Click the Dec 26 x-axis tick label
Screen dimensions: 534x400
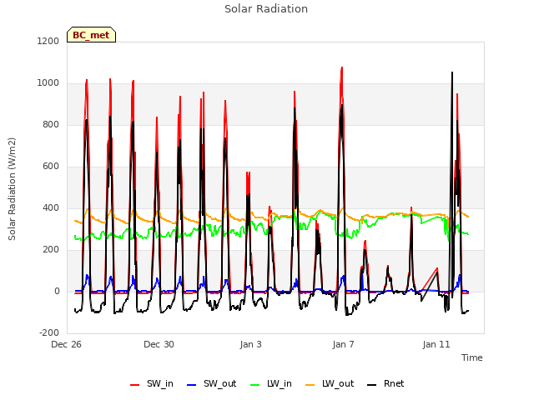click(67, 344)
